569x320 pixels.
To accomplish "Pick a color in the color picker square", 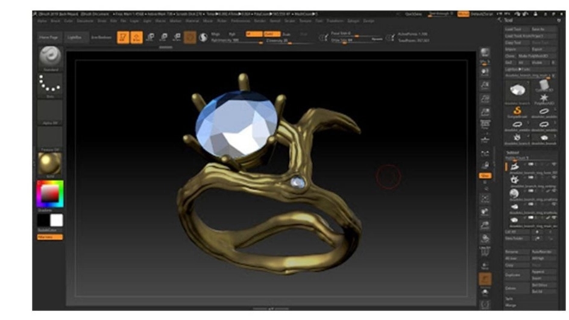I will (x=49, y=193).
